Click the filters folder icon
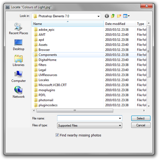This screenshot has height=160, width=159. point(36,65)
